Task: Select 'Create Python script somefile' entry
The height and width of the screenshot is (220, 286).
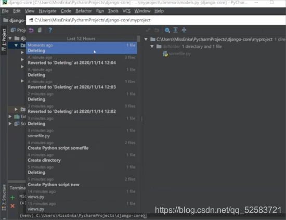Action: tap(81, 146)
